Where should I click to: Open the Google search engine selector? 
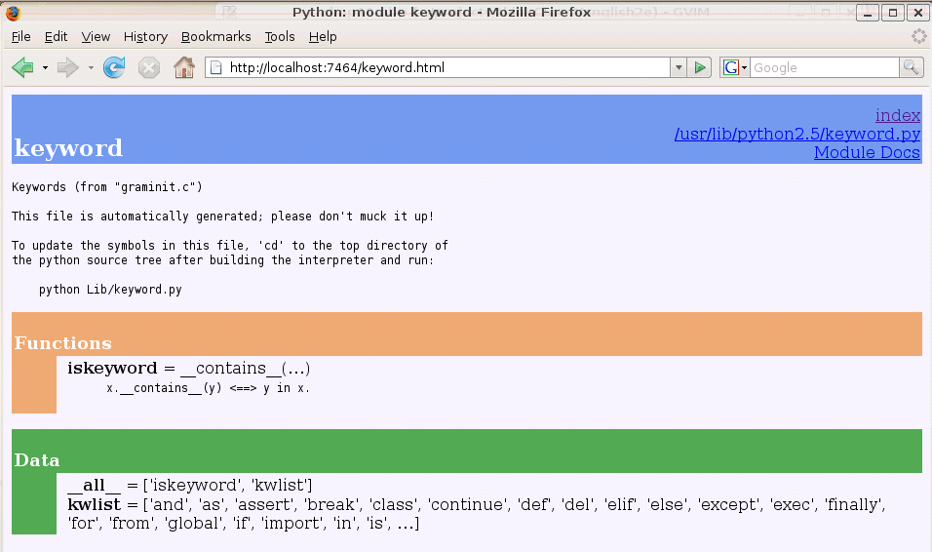pyautogui.click(x=734, y=67)
